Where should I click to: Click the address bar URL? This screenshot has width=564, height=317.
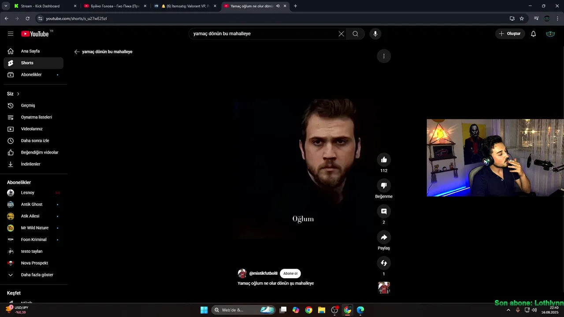click(x=76, y=18)
